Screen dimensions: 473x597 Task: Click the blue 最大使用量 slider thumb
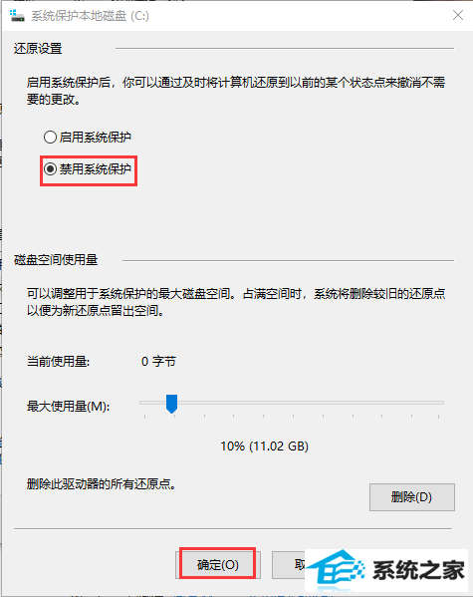(172, 404)
